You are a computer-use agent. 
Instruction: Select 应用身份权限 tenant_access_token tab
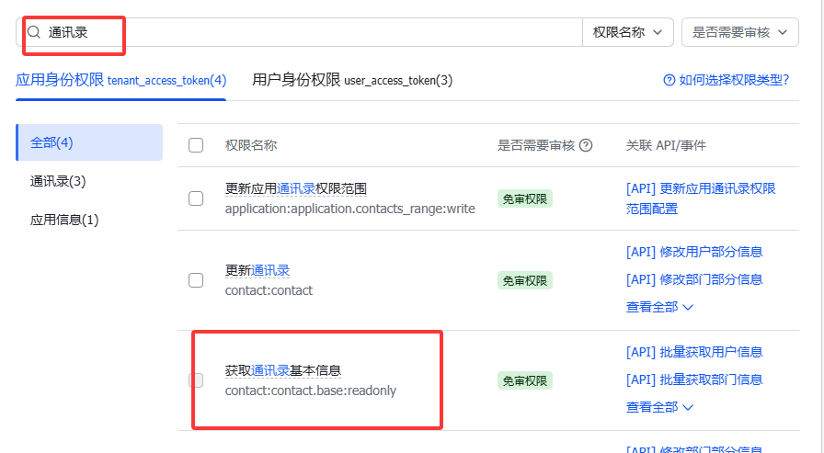point(120,80)
